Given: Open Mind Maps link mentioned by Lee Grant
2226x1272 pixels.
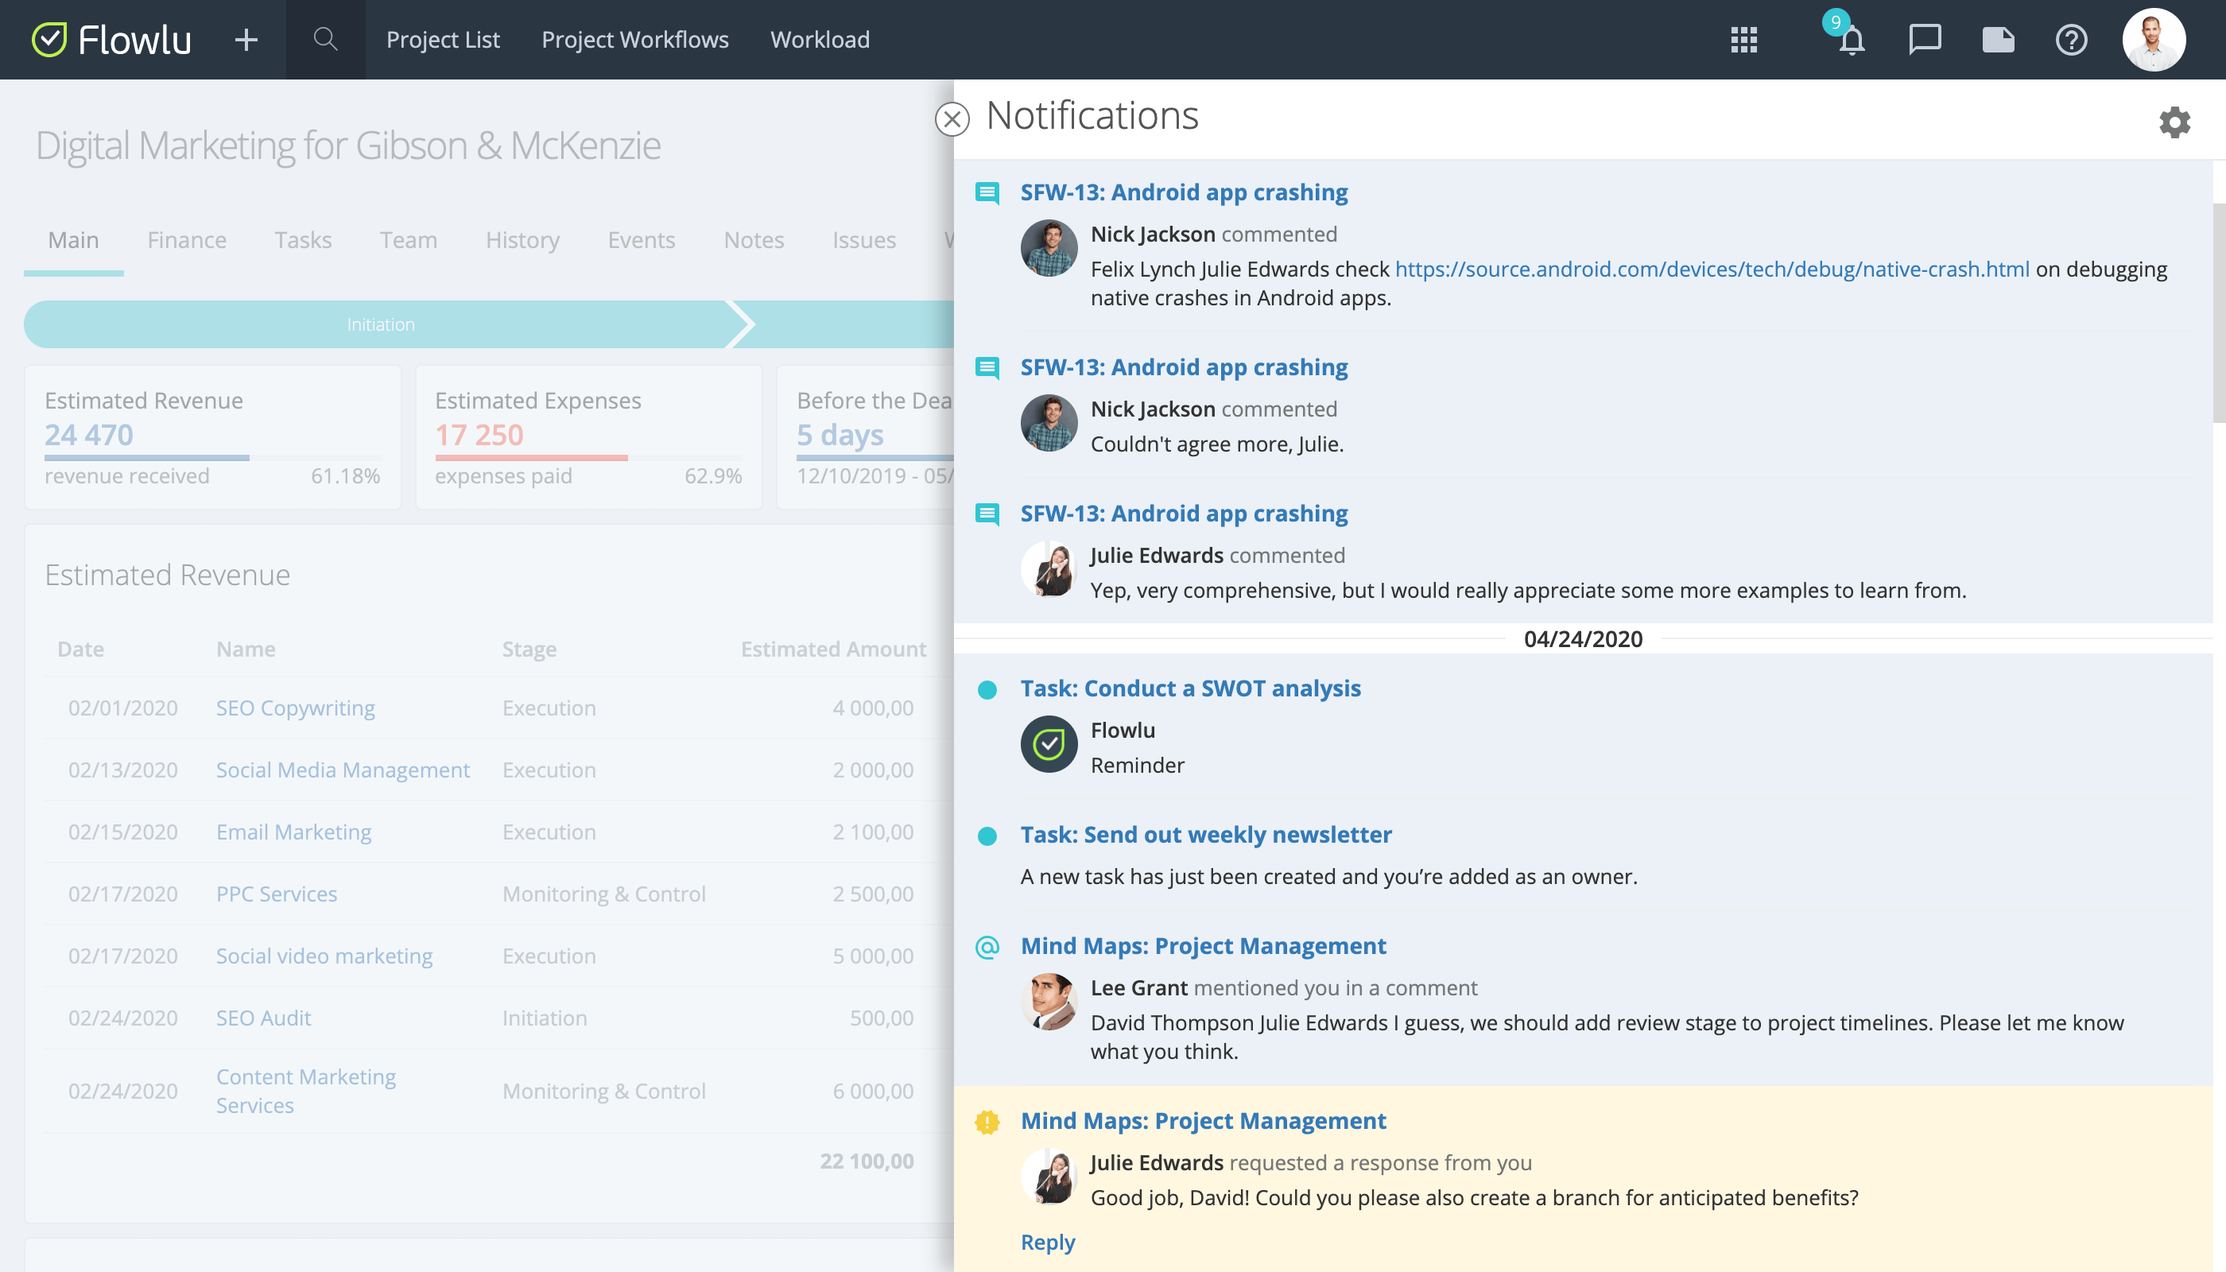Looking at the screenshot, I should coord(1203,945).
